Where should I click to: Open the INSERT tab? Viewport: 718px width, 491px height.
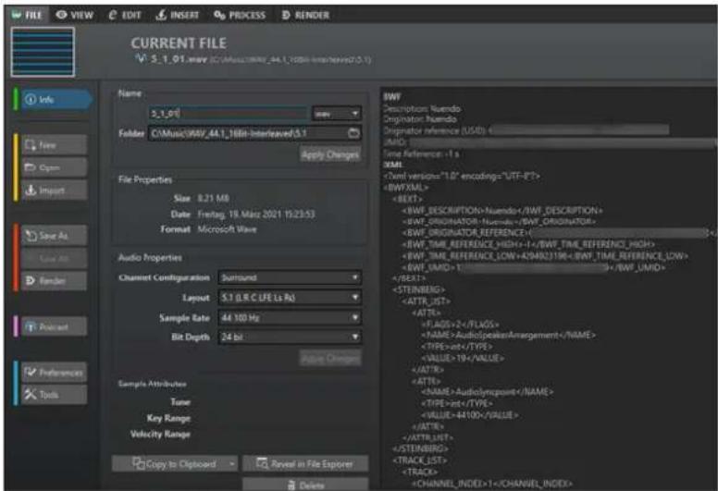178,15
